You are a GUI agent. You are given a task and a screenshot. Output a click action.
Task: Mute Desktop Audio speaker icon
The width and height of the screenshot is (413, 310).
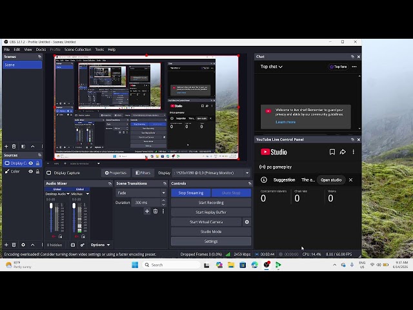pyautogui.click(x=54, y=236)
